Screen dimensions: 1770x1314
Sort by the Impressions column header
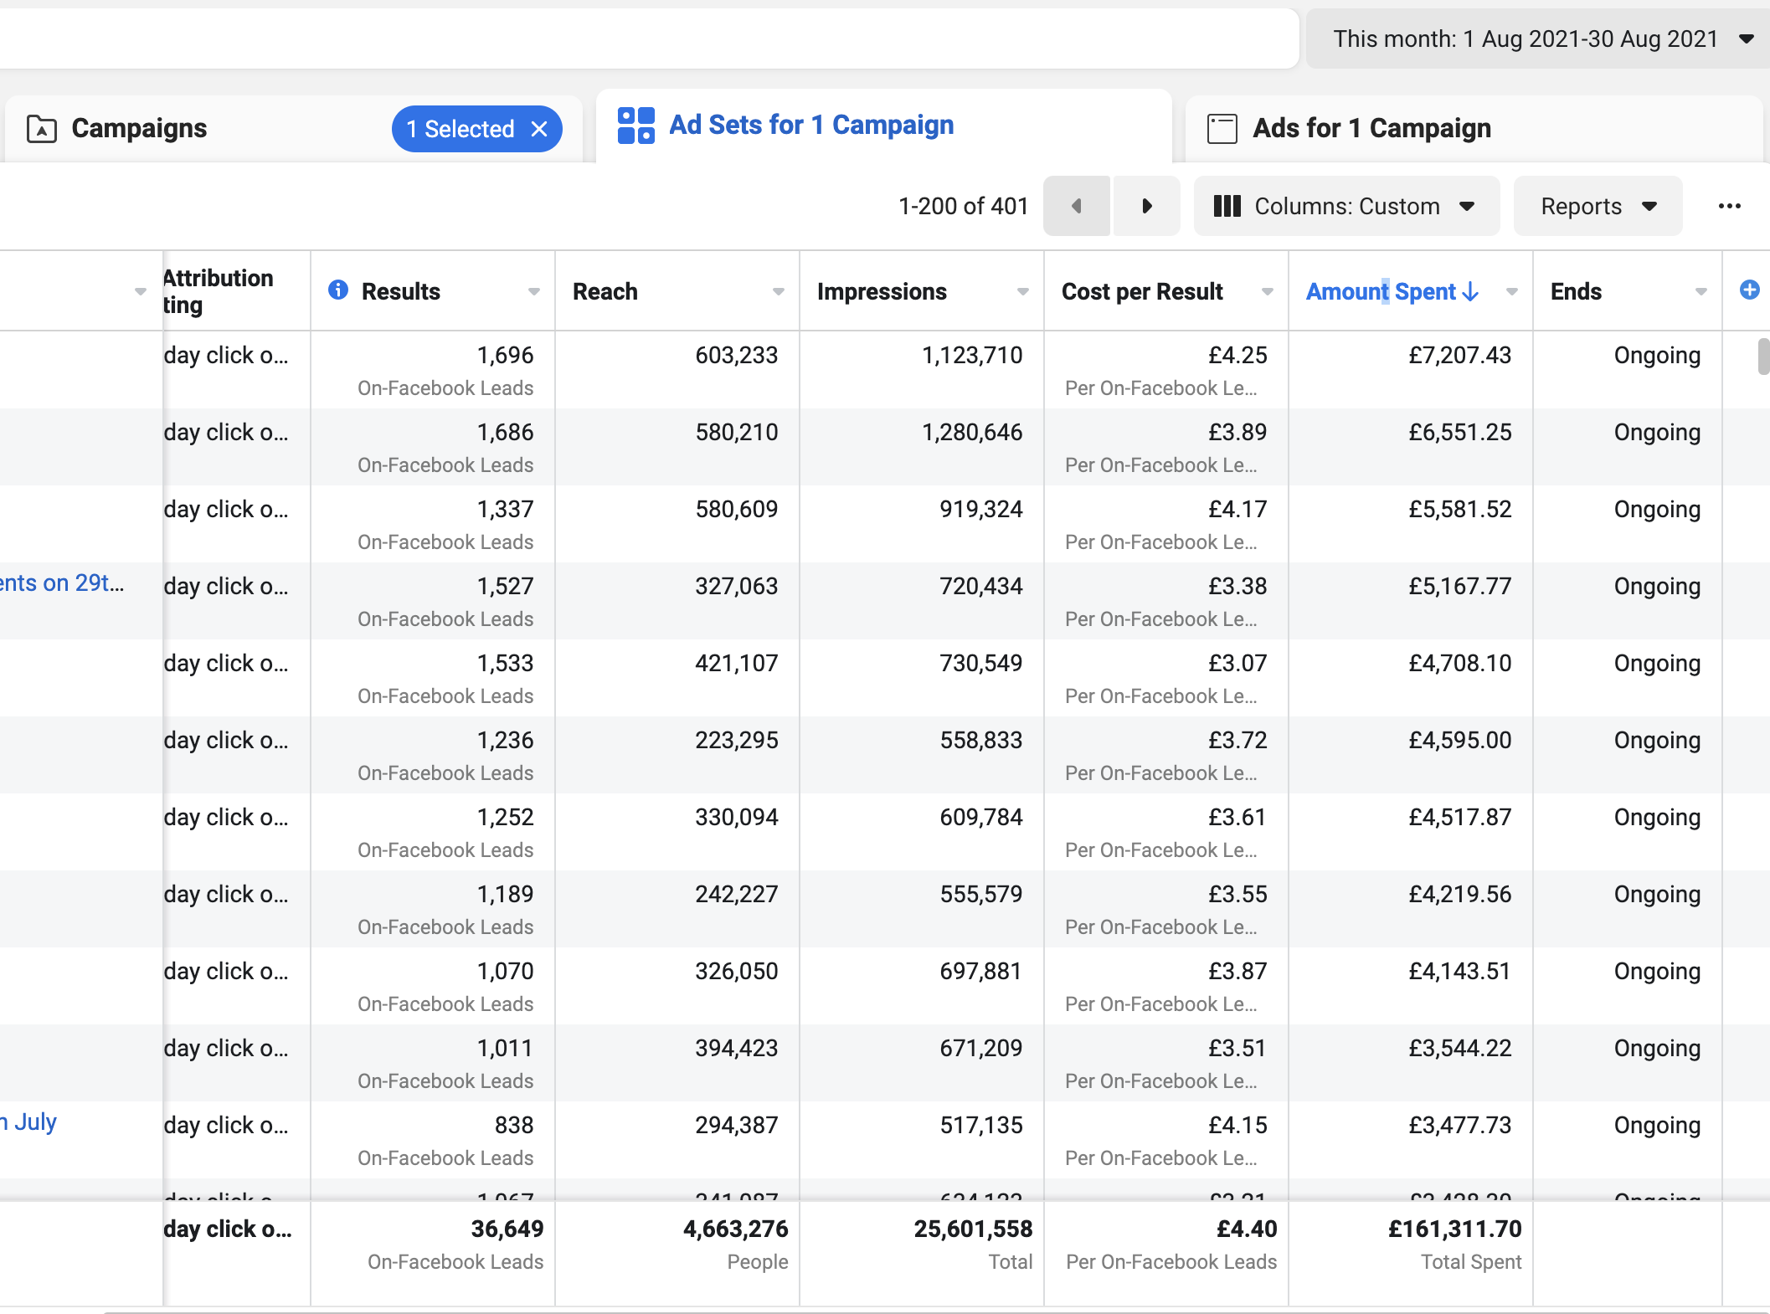pyautogui.click(x=882, y=291)
